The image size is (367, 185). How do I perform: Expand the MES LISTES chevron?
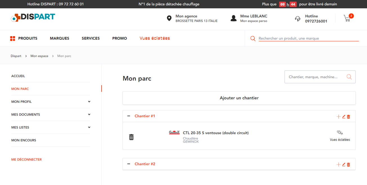(x=89, y=127)
